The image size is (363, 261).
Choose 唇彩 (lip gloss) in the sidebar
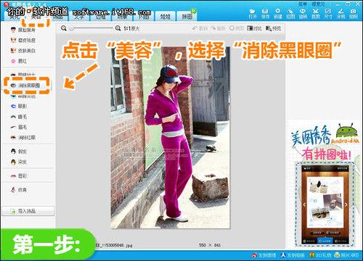(19, 175)
